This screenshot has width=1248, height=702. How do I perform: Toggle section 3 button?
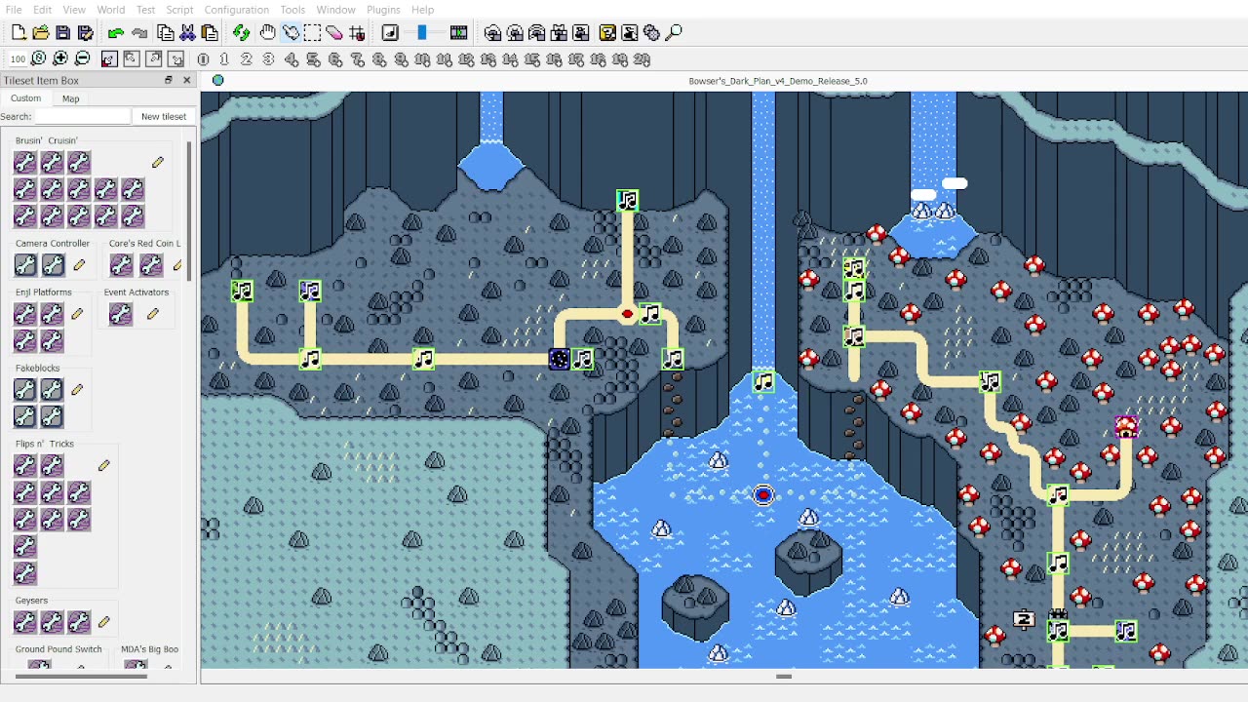(x=269, y=59)
